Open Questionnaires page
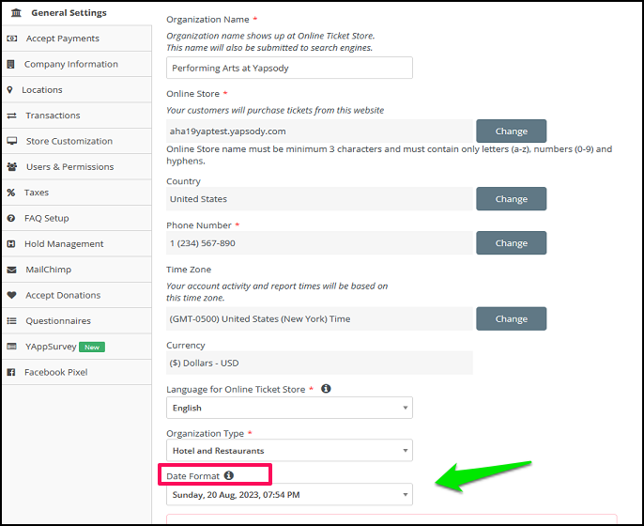 [x=77, y=321]
